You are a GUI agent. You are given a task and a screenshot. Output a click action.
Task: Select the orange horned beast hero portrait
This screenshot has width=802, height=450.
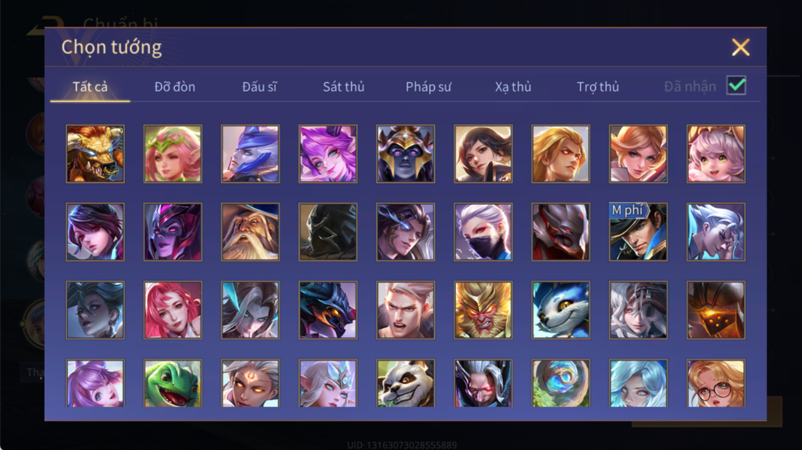click(95, 154)
